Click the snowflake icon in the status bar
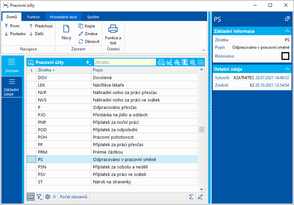294x205 pixels. click(x=47, y=197)
